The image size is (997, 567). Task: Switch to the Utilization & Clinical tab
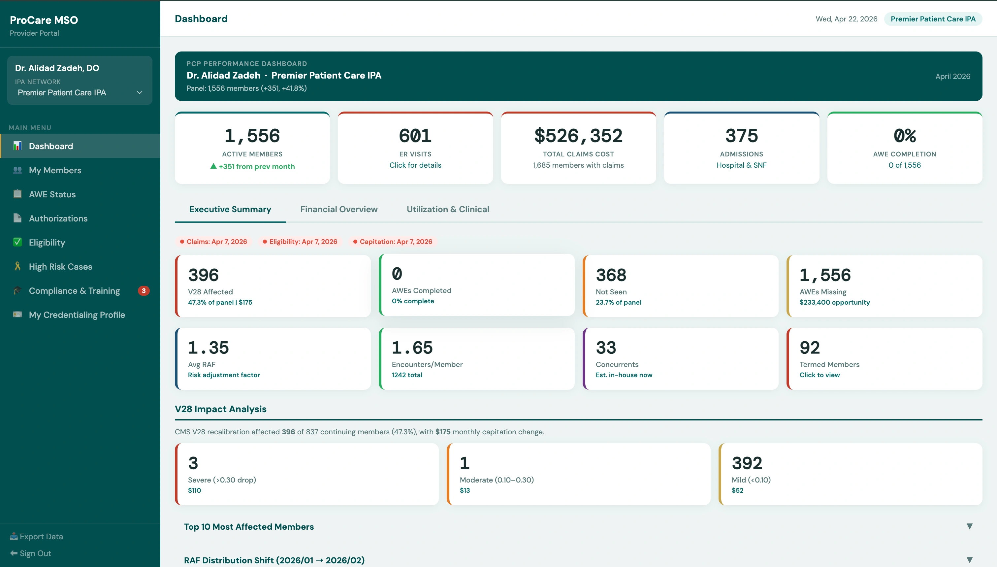pyautogui.click(x=447, y=210)
